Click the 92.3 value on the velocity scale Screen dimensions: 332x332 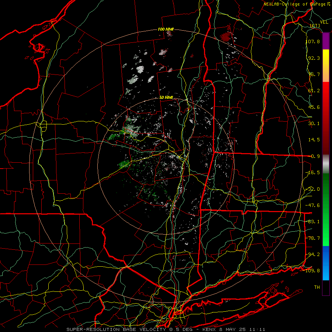tap(314, 58)
